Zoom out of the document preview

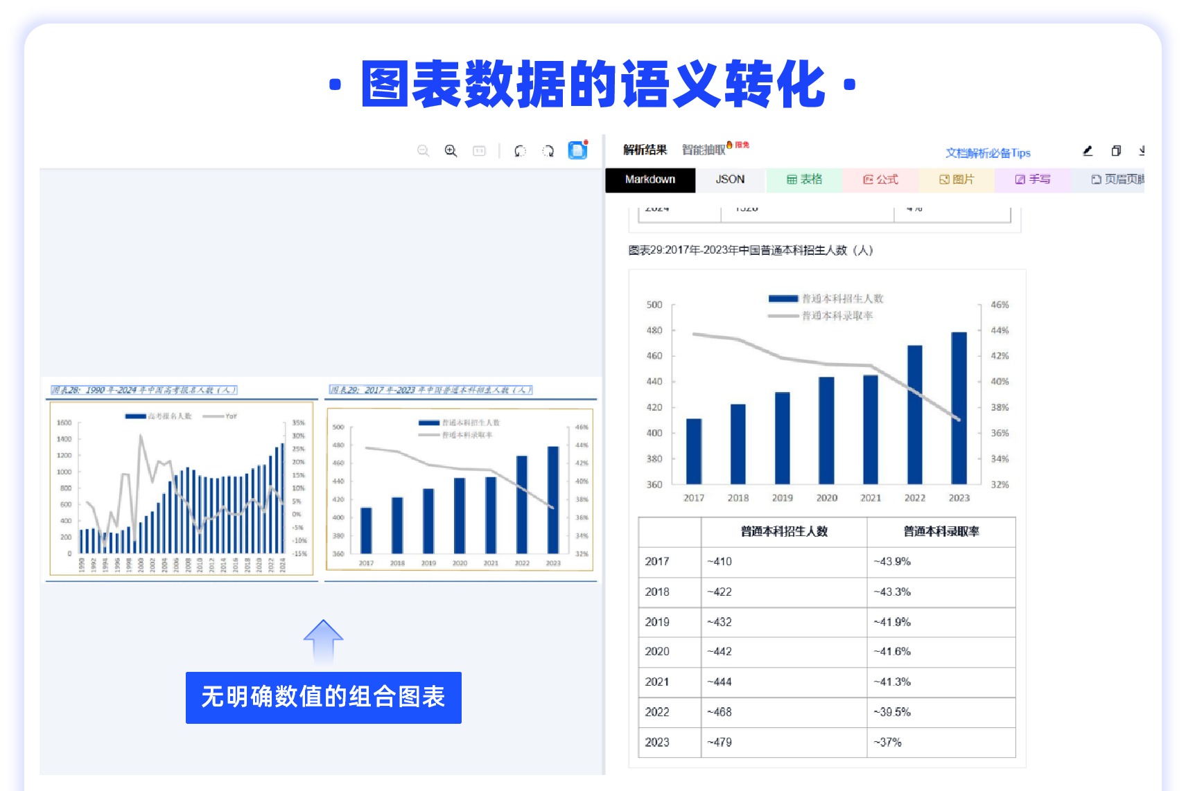424,150
